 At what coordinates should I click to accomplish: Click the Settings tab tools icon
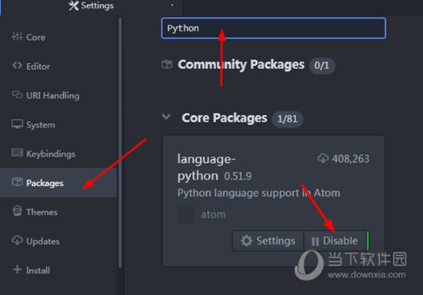[73, 5]
